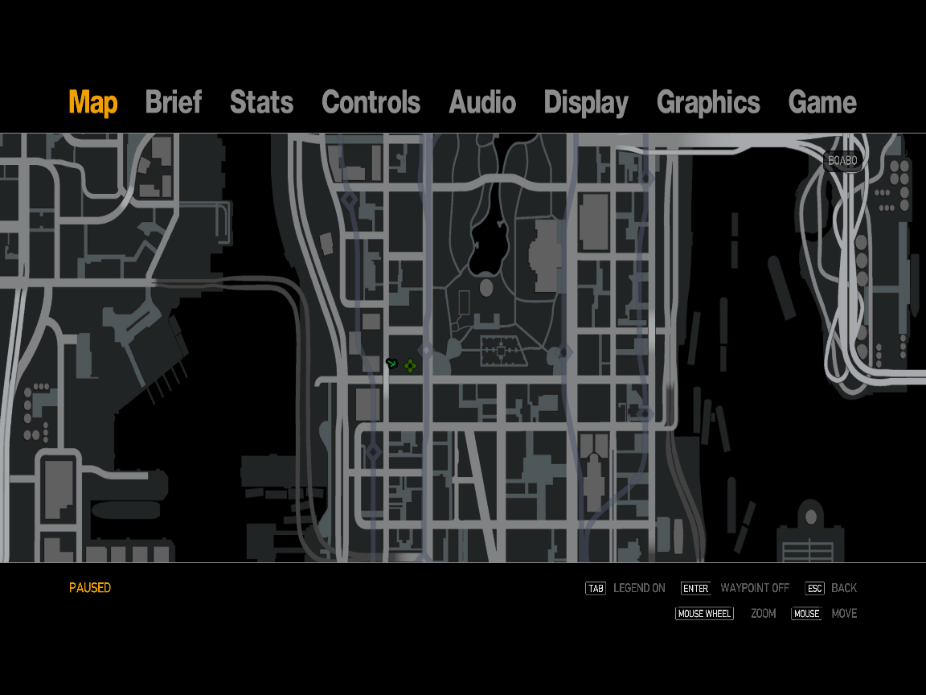Click the MOVE label
926x695 pixels.
(x=845, y=614)
